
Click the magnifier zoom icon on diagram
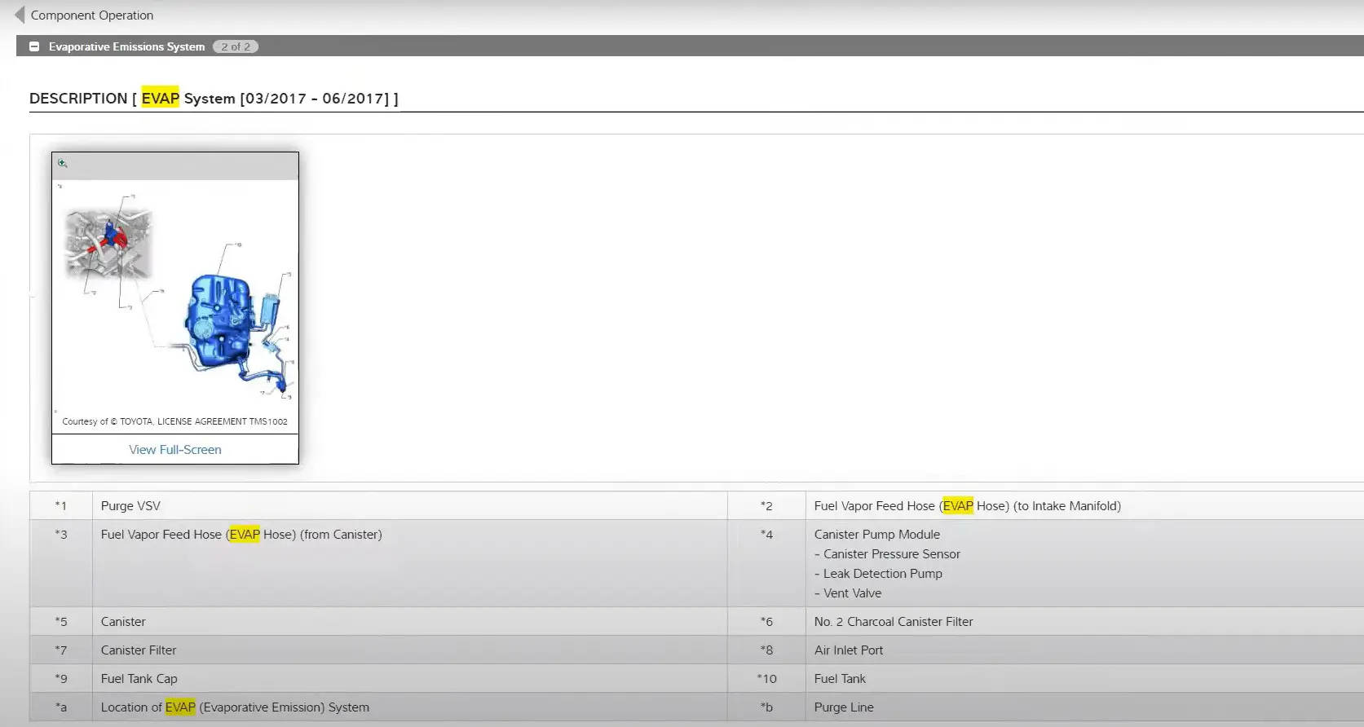click(x=63, y=163)
